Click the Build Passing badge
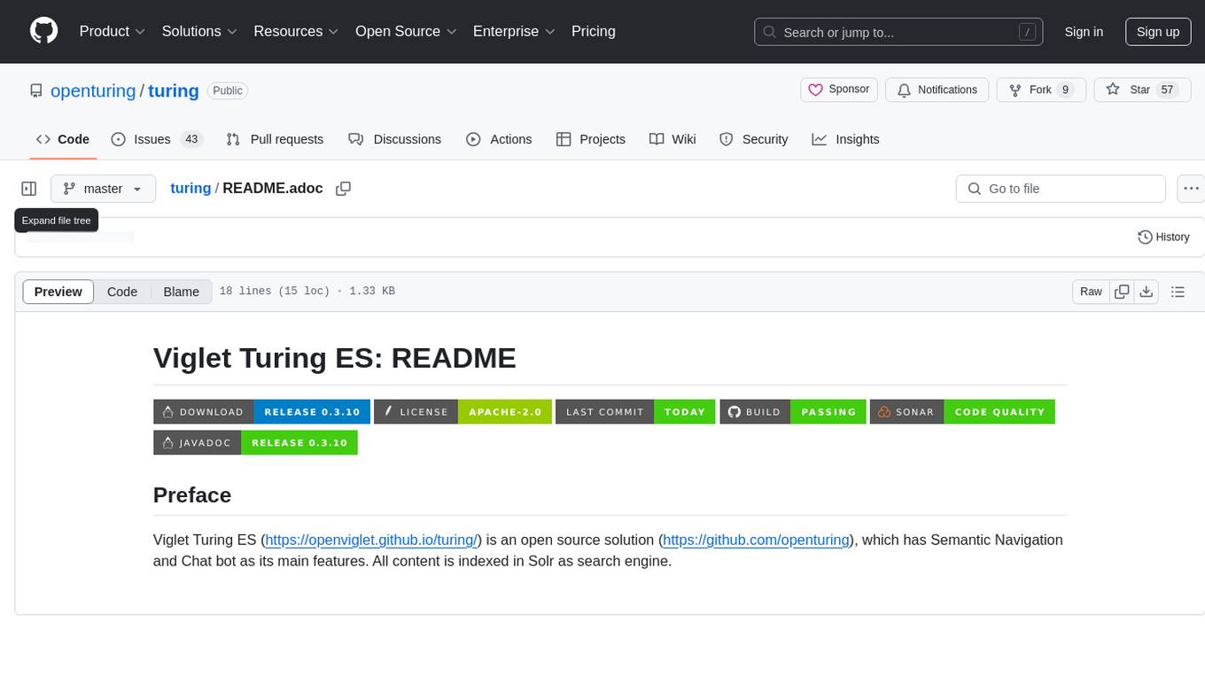 [x=793, y=412]
